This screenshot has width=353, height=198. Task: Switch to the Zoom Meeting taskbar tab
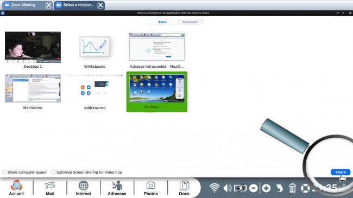(23, 5)
